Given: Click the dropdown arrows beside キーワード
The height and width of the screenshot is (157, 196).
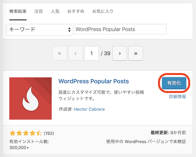Looking at the screenshot, I should (x=69, y=30).
